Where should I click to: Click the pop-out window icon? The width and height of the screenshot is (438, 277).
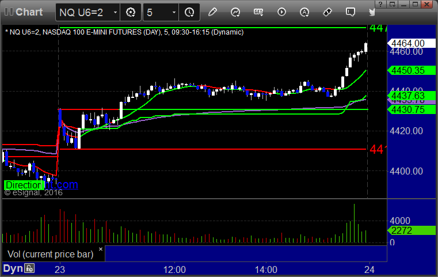coord(392,4)
